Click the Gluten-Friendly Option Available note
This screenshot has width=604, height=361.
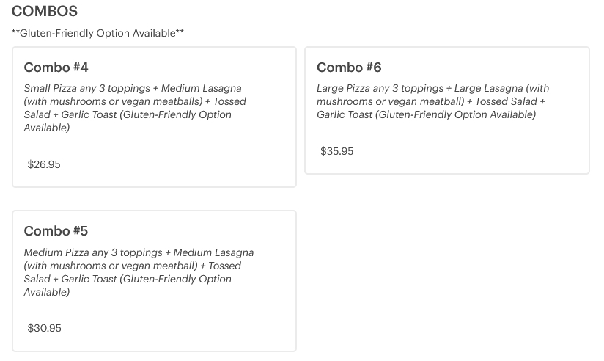tap(97, 33)
